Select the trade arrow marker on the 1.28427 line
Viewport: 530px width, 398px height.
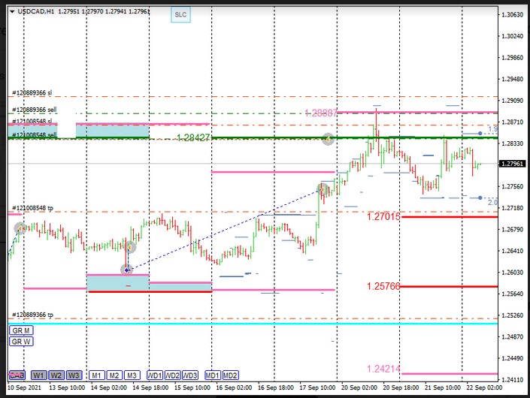[x=328, y=139]
